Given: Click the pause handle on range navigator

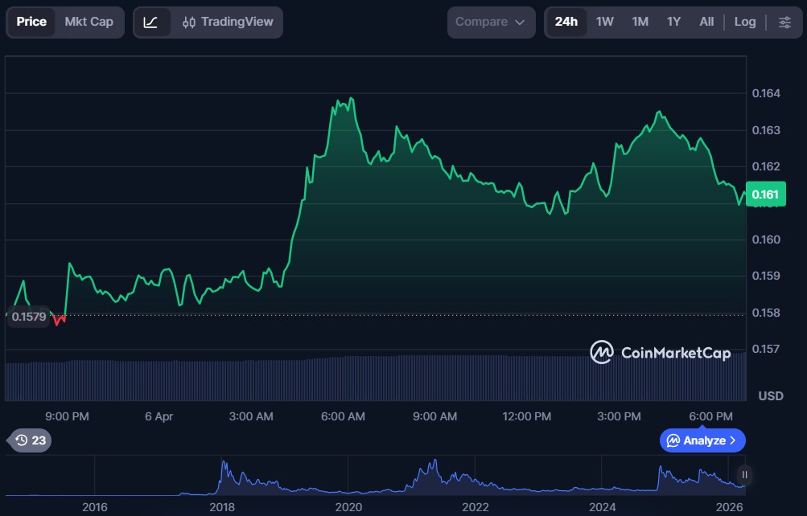Looking at the screenshot, I should (745, 474).
